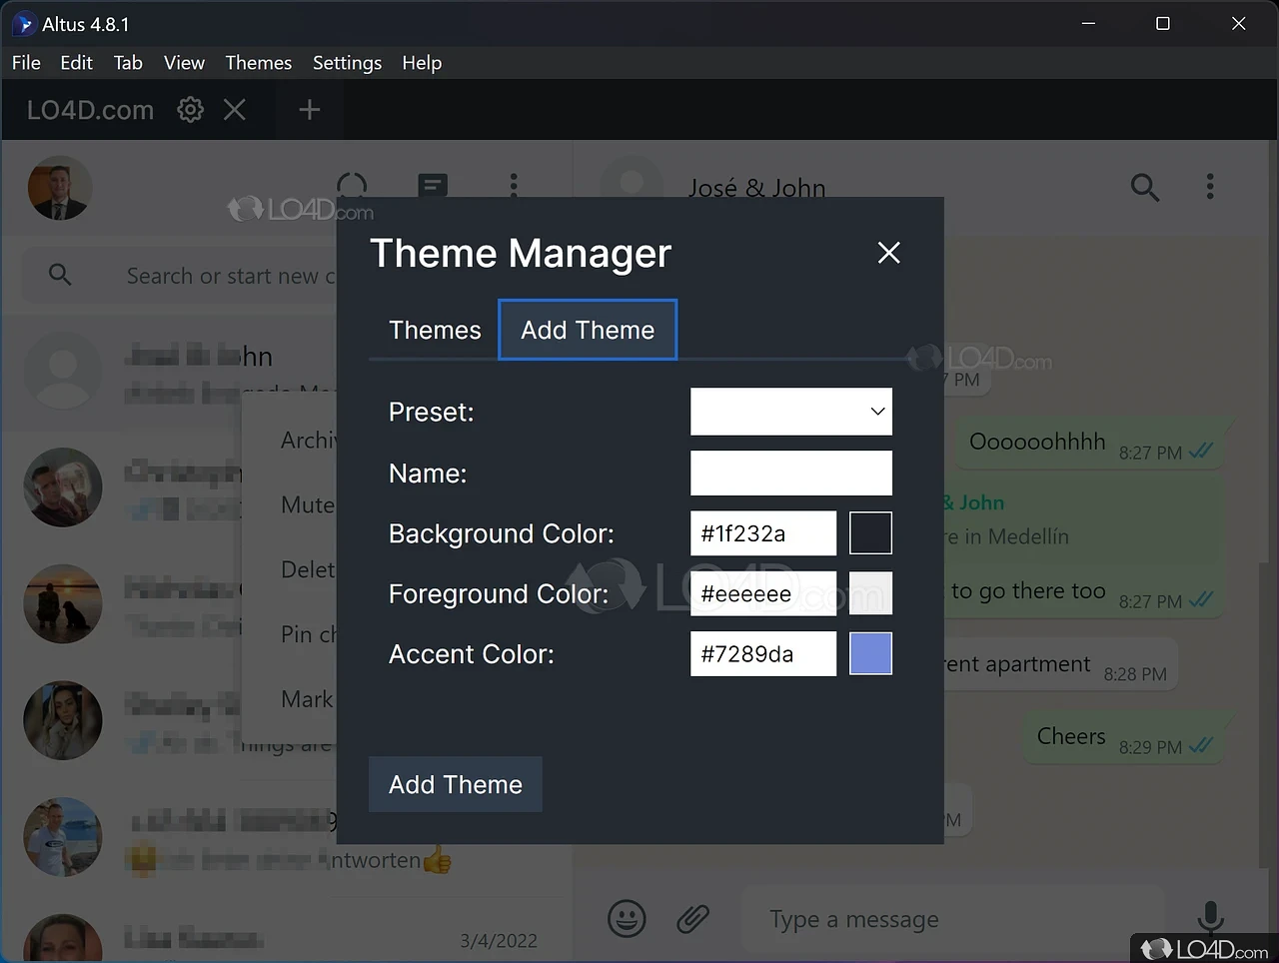The height and width of the screenshot is (963, 1279).
Task: Open the Settings menu
Action: point(347,63)
